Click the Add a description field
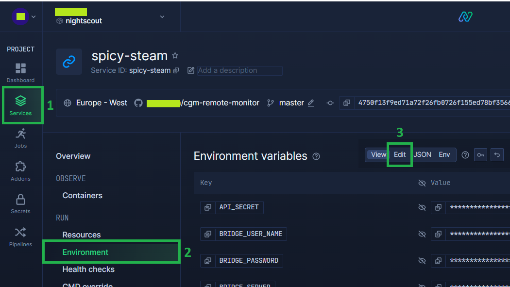This screenshot has width=510, height=287. pyautogui.click(x=240, y=70)
